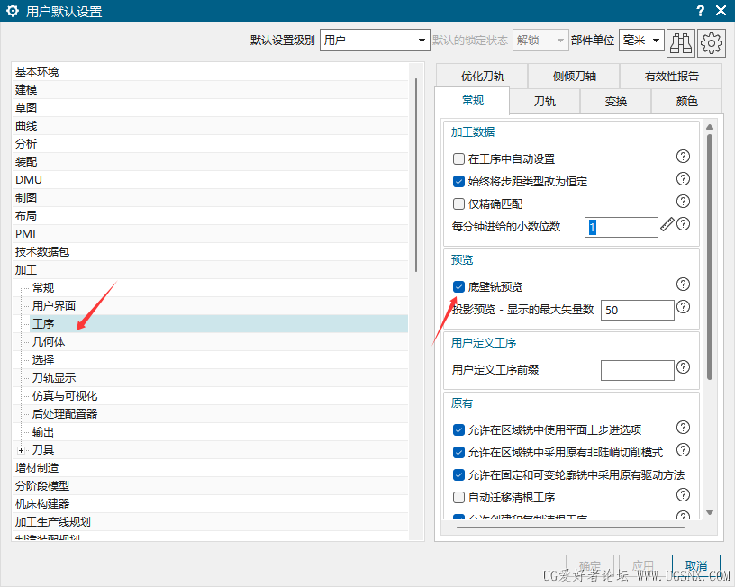
Task: Click the help question mark on the title bar
Action: 700,11
